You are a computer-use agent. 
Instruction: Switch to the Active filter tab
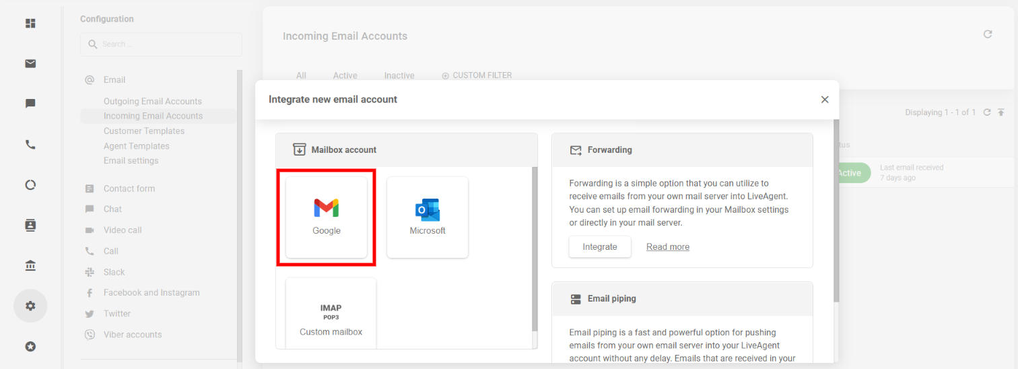click(345, 75)
